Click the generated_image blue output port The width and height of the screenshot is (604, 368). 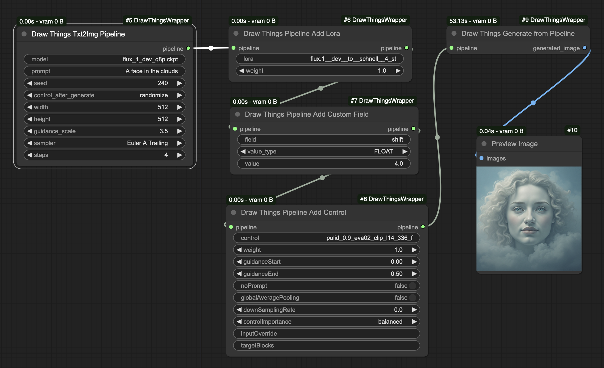(584, 48)
